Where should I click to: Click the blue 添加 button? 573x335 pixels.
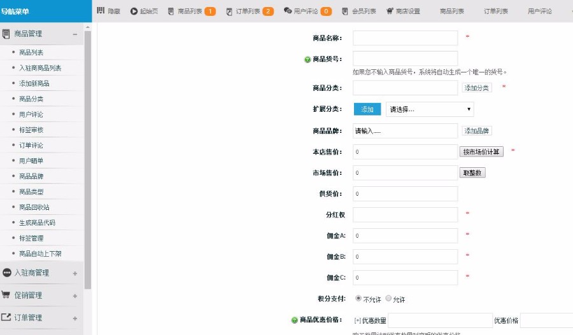point(367,109)
